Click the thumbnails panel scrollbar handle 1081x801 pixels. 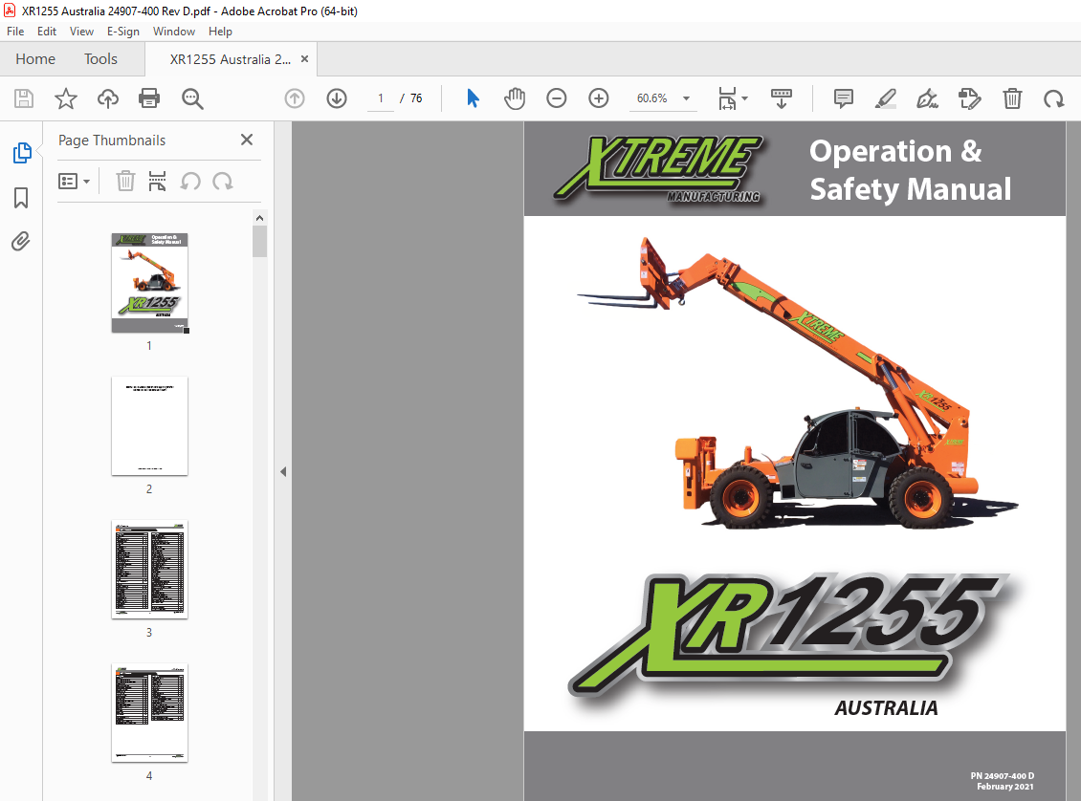pos(260,241)
